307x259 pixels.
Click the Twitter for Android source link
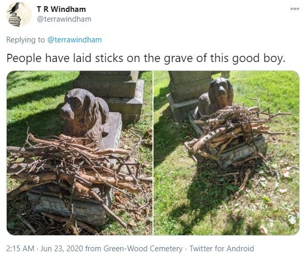pos(222,249)
